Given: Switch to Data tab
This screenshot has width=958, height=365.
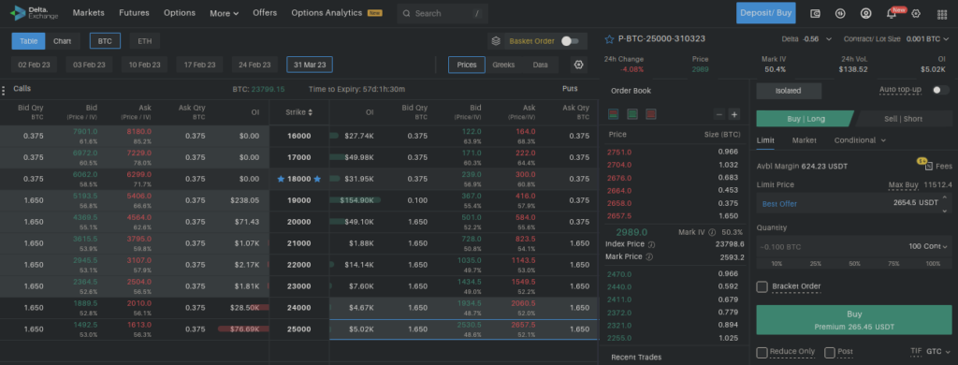Looking at the screenshot, I should point(540,65).
